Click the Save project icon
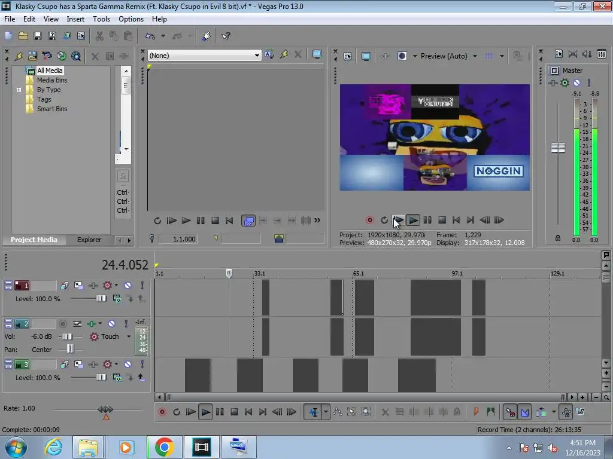 click(38, 36)
